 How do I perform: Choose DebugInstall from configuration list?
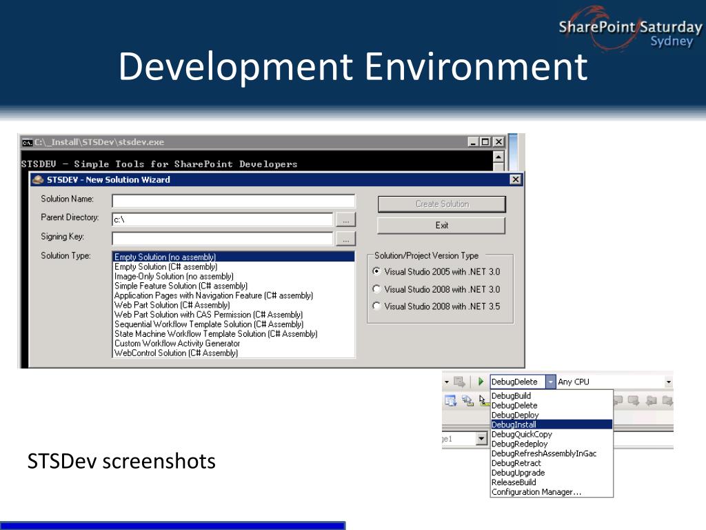click(x=552, y=424)
